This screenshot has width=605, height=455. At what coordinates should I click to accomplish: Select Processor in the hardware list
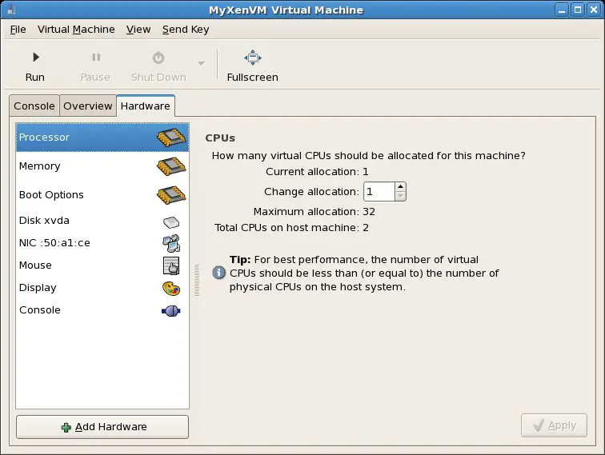tap(102, 138)
